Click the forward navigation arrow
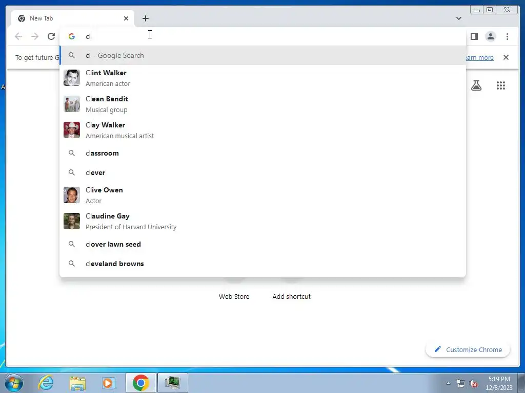 [35, 36]
